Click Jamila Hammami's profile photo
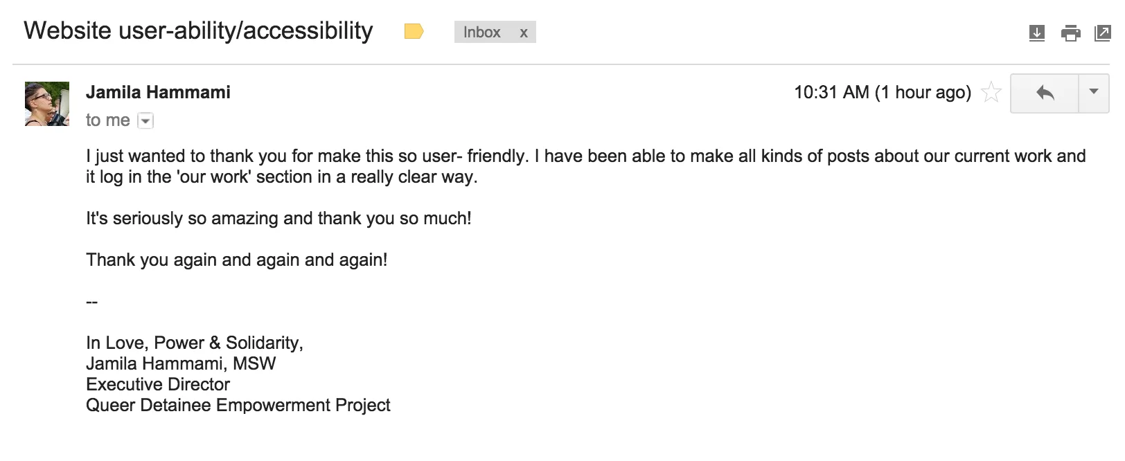Screen dimensions: 1125x461 [x=47, y=104]
